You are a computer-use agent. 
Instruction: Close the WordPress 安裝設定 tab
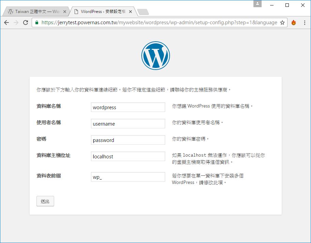point(130,12)
